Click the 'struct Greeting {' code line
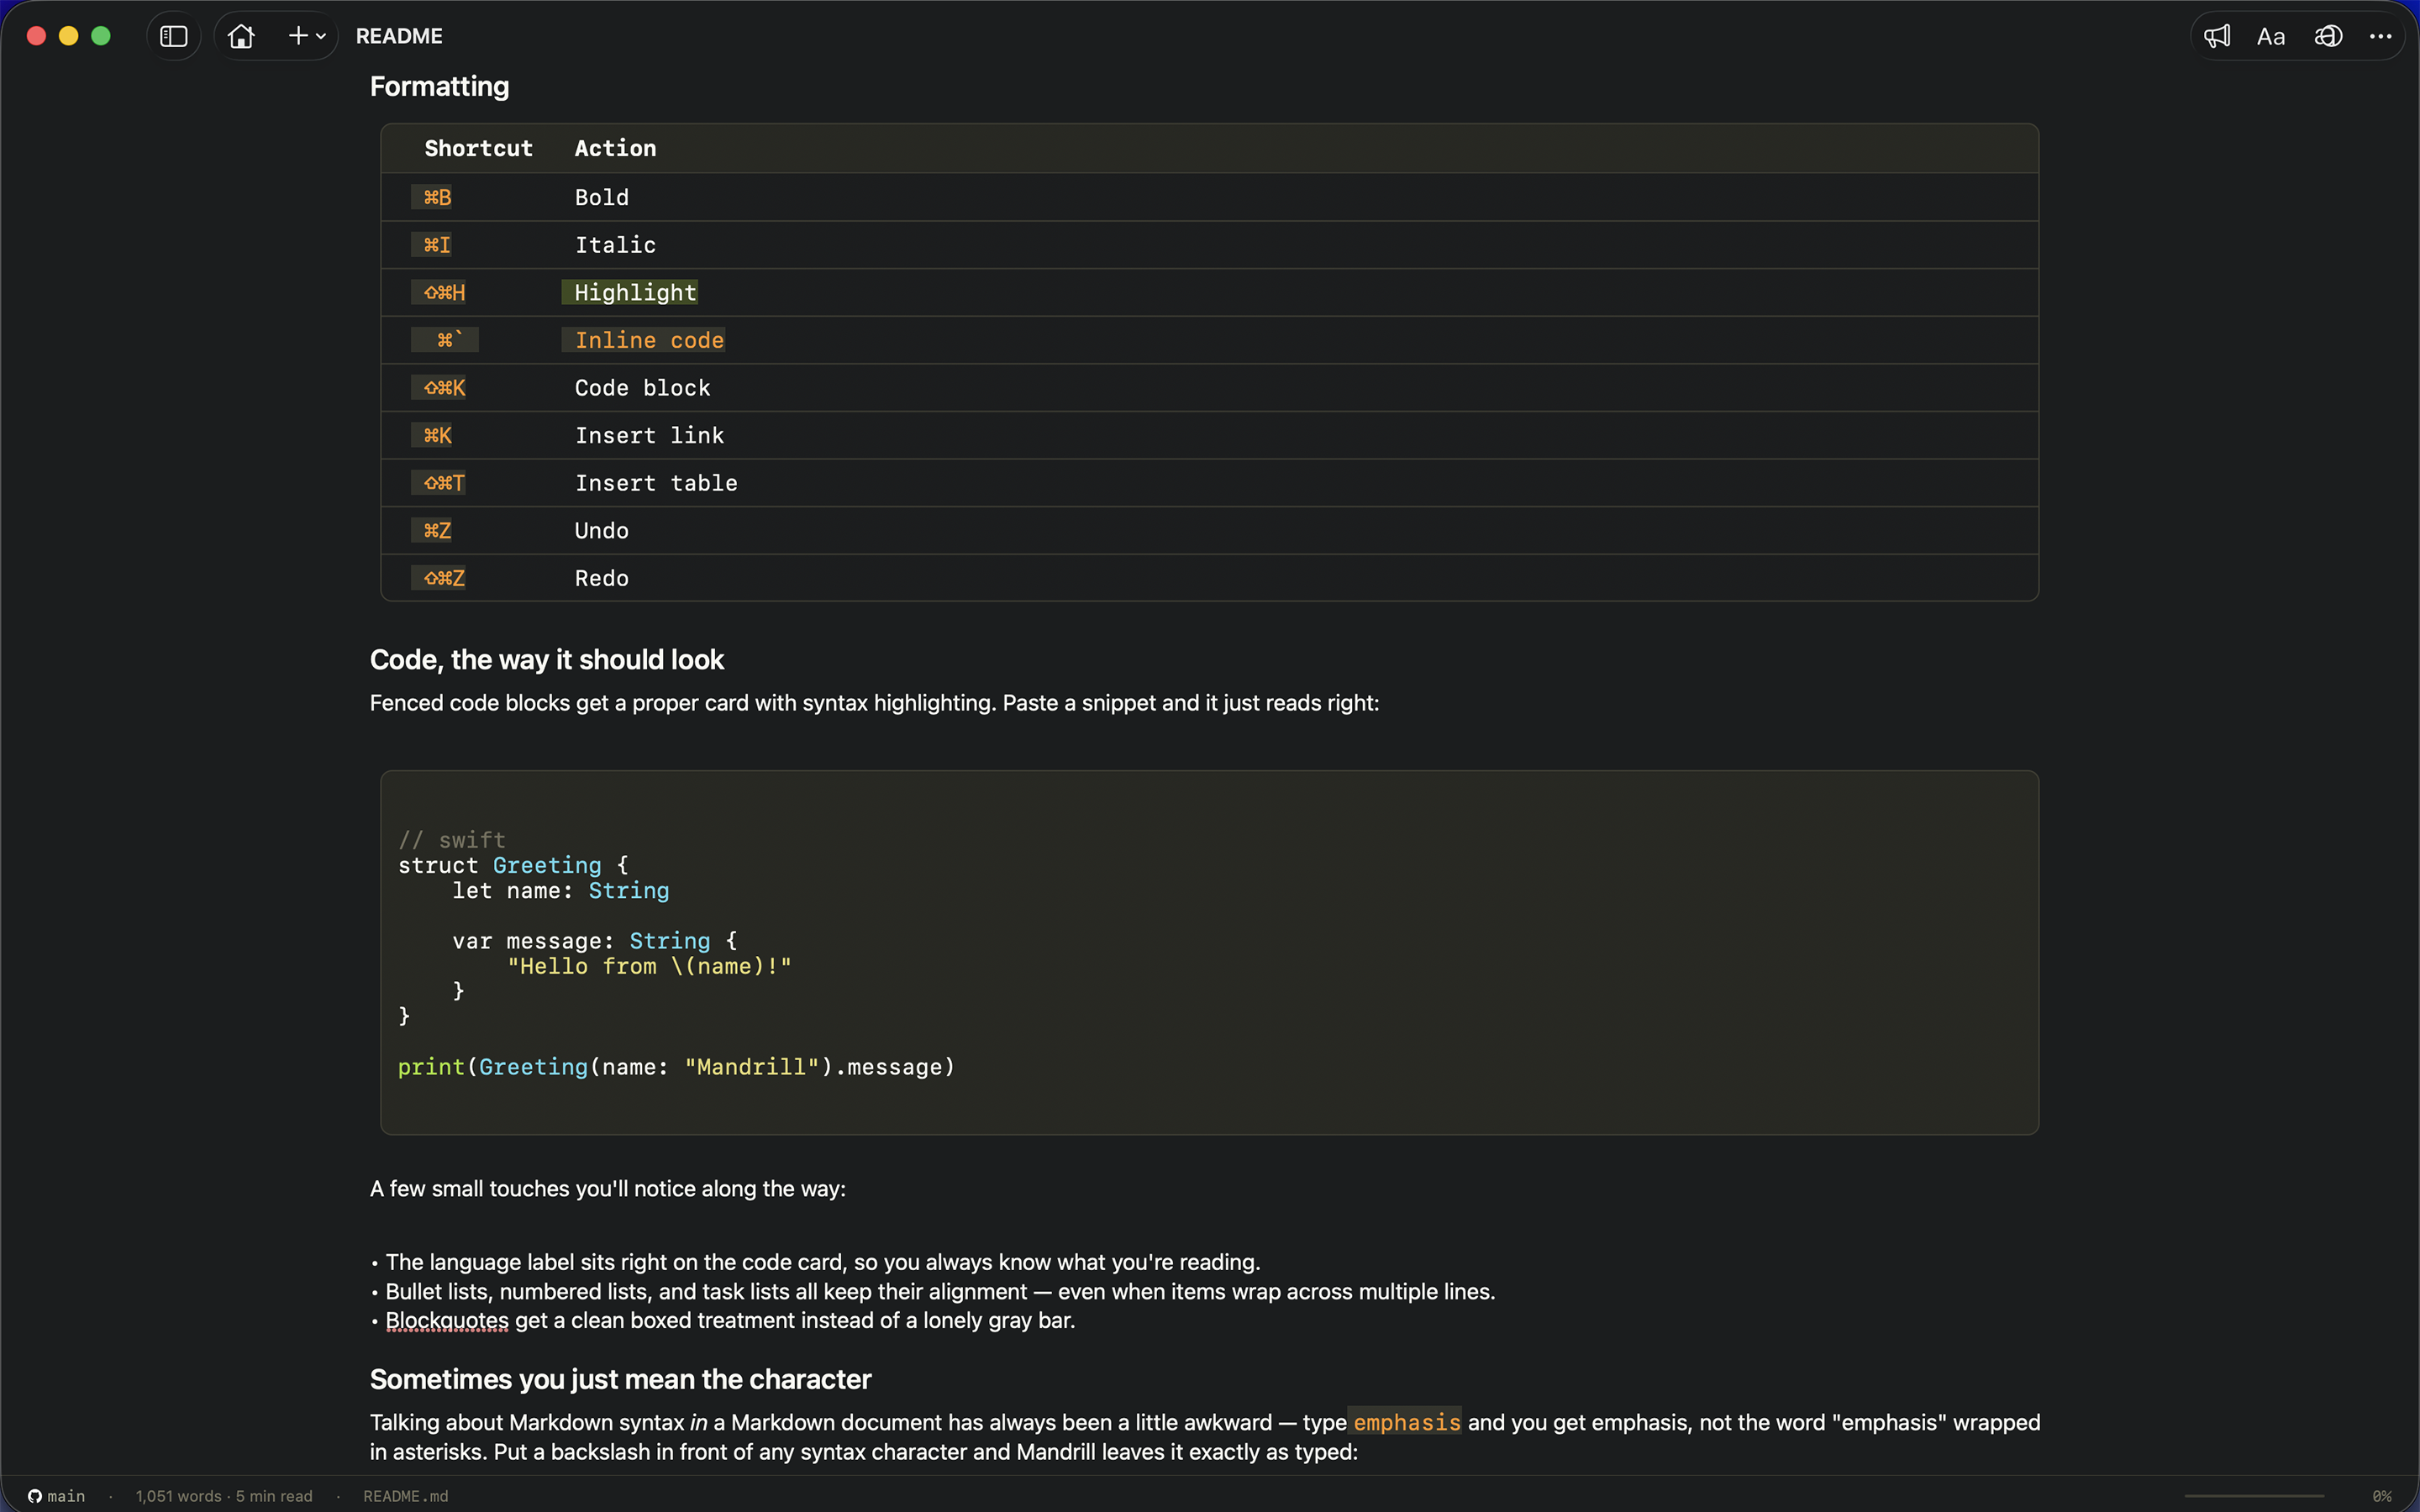Viewport: 2420px width, 1512px height. pyautogui.click(x=513, y=865)
